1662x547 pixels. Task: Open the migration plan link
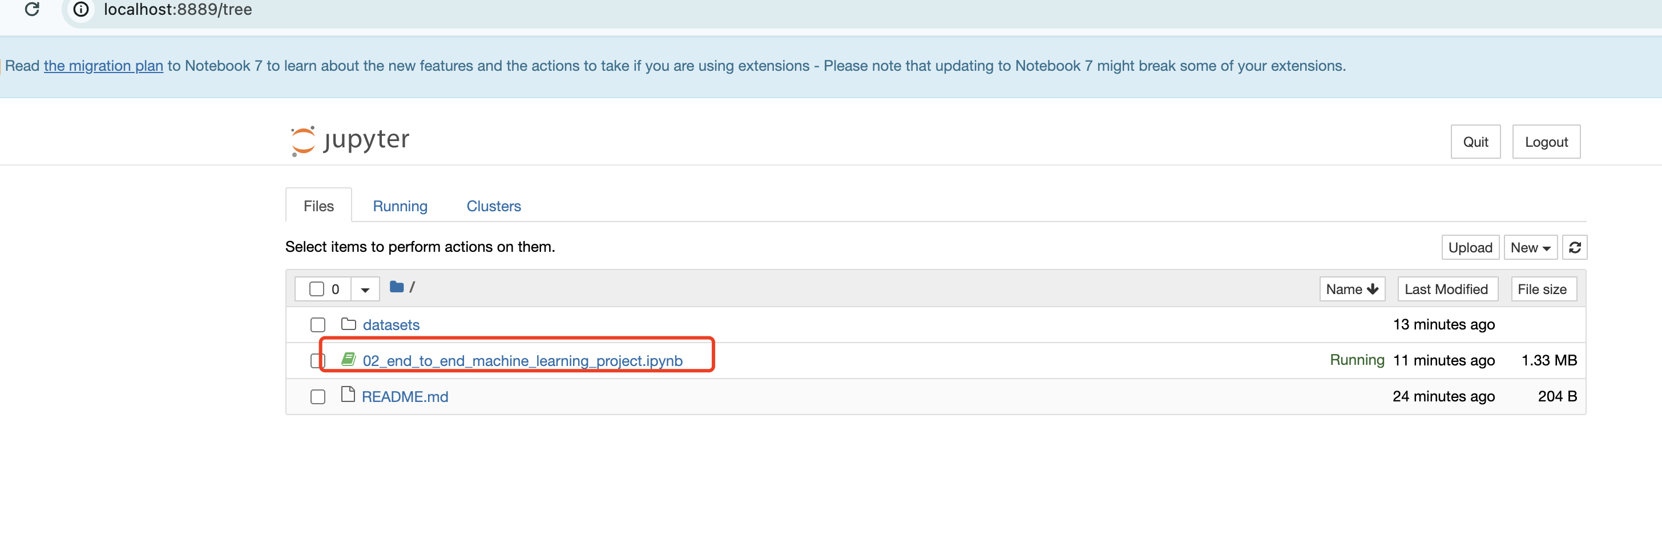[x=103, y=66]
